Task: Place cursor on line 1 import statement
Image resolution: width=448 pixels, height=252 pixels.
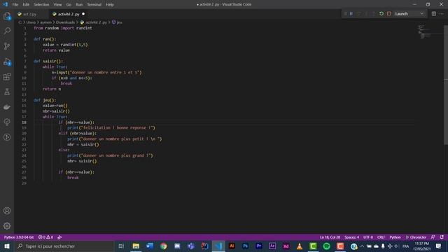Action: (x=63, y=28)
